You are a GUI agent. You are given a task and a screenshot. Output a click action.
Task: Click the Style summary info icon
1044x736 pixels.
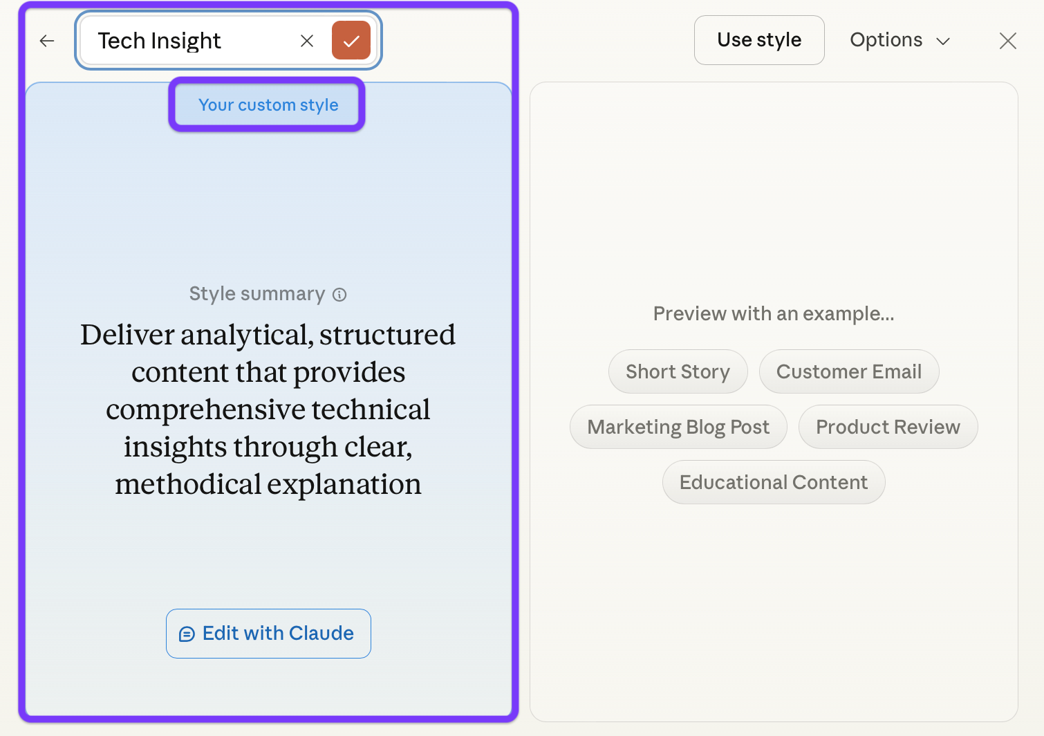[x=339, y=295]
